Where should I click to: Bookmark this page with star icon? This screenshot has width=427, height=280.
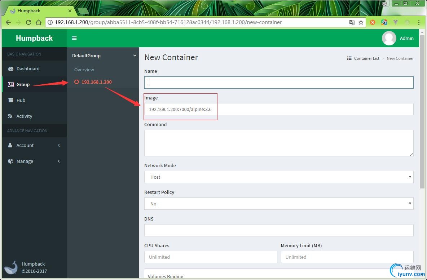coord(361,22)
